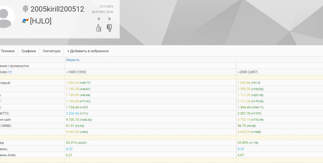This screenshot has width=323, height=163.
Task: Click the registration date 12.11.2013
Action: point(106,6)
